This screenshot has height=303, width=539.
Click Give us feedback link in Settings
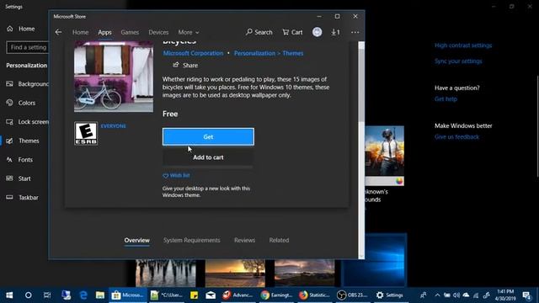tap(456, 136)
